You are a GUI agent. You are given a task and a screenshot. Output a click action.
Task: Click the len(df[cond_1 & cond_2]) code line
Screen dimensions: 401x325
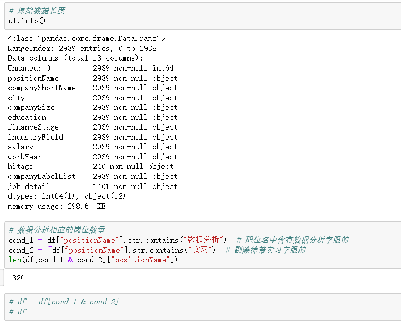click(x=93, y=260)
